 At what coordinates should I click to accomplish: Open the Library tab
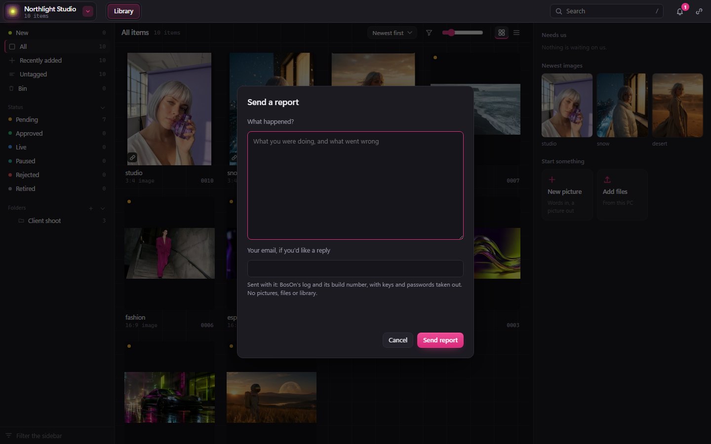coord(123,11)
